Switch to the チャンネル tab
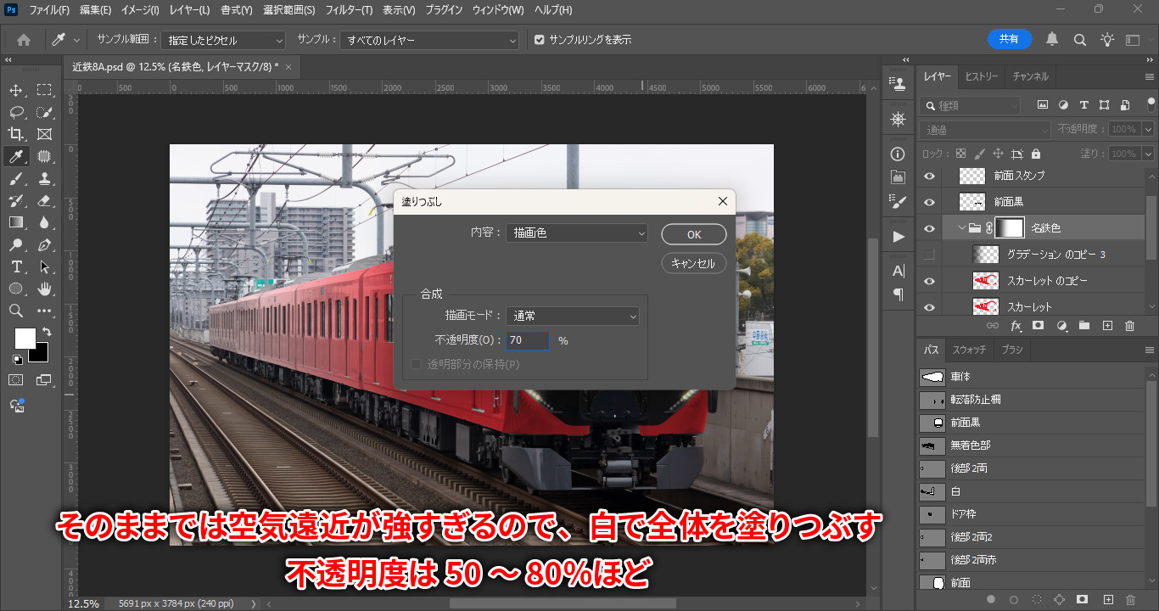The image size is (1159, 611). coord(1030,76)
